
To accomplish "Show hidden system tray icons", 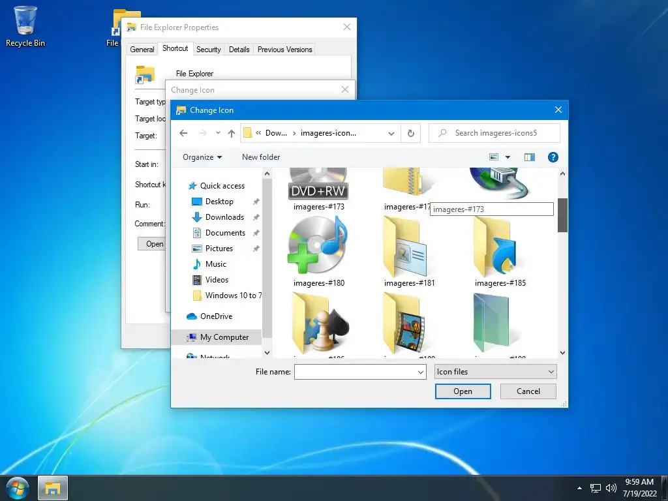I will [x=579, y=488].
